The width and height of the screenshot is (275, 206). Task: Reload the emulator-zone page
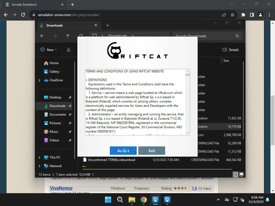23,15
